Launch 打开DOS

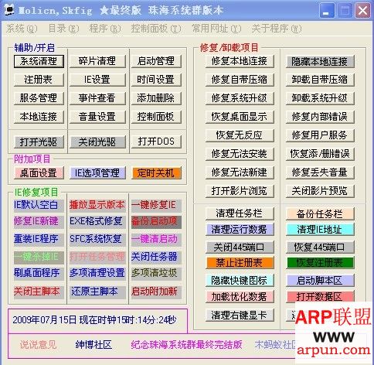[x=156, y=142]
